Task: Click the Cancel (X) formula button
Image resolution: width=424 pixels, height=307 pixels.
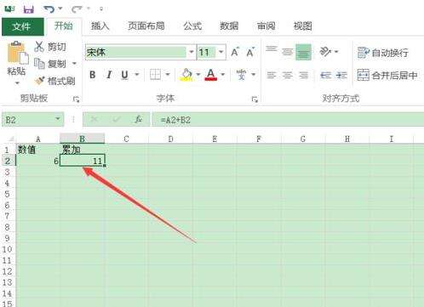Action: pos(94,119)
